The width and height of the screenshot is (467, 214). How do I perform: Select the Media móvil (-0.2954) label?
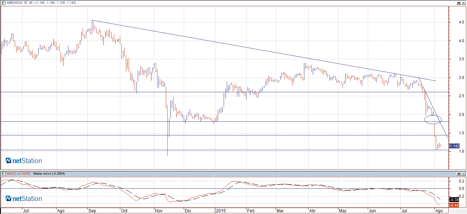pyautogui.click(x=49, y=174)
